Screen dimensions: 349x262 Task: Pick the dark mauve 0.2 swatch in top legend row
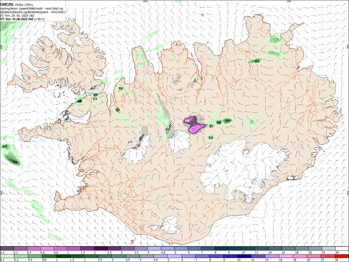click(7, 248)
